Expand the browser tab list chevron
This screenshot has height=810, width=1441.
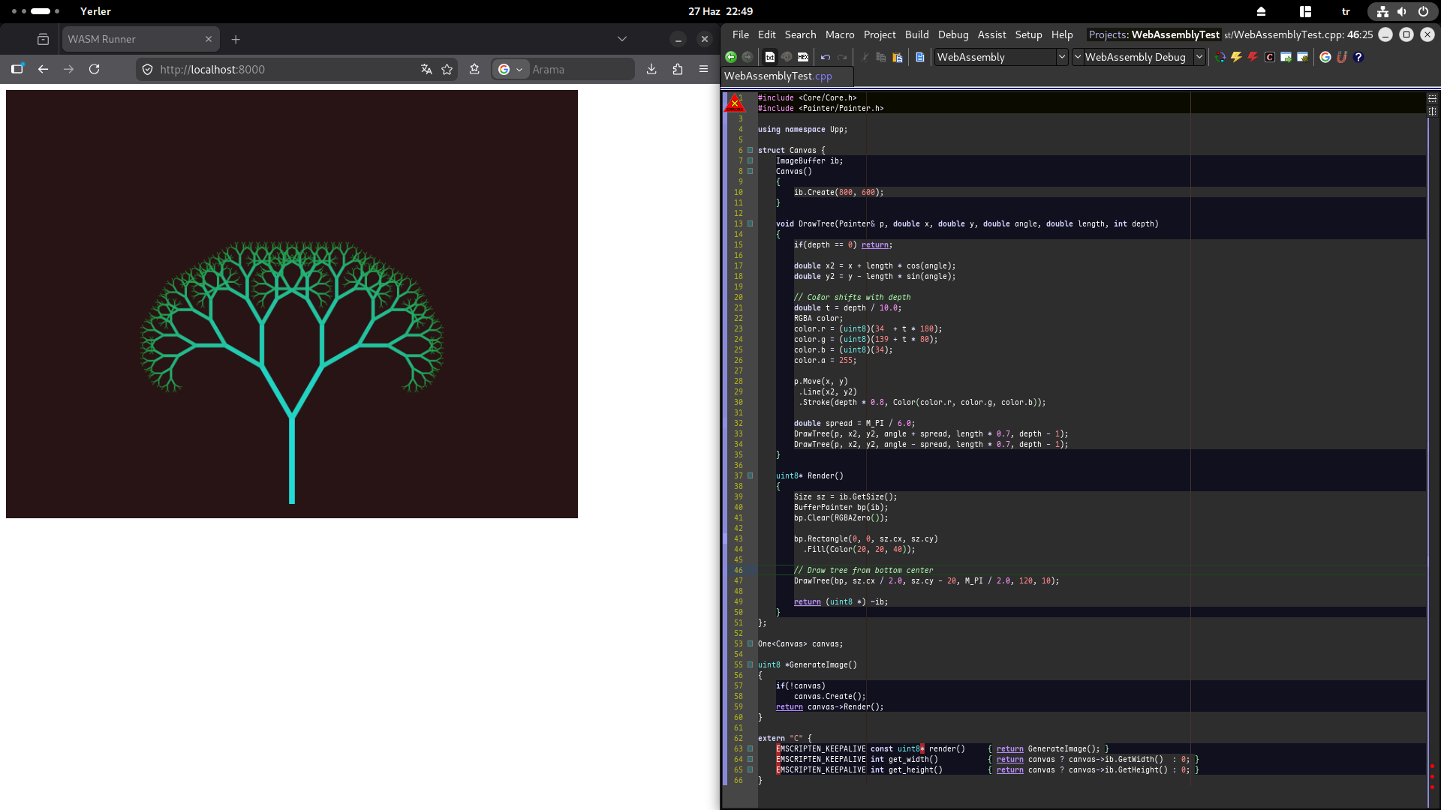pyautogui.click(x=622, y=39)
